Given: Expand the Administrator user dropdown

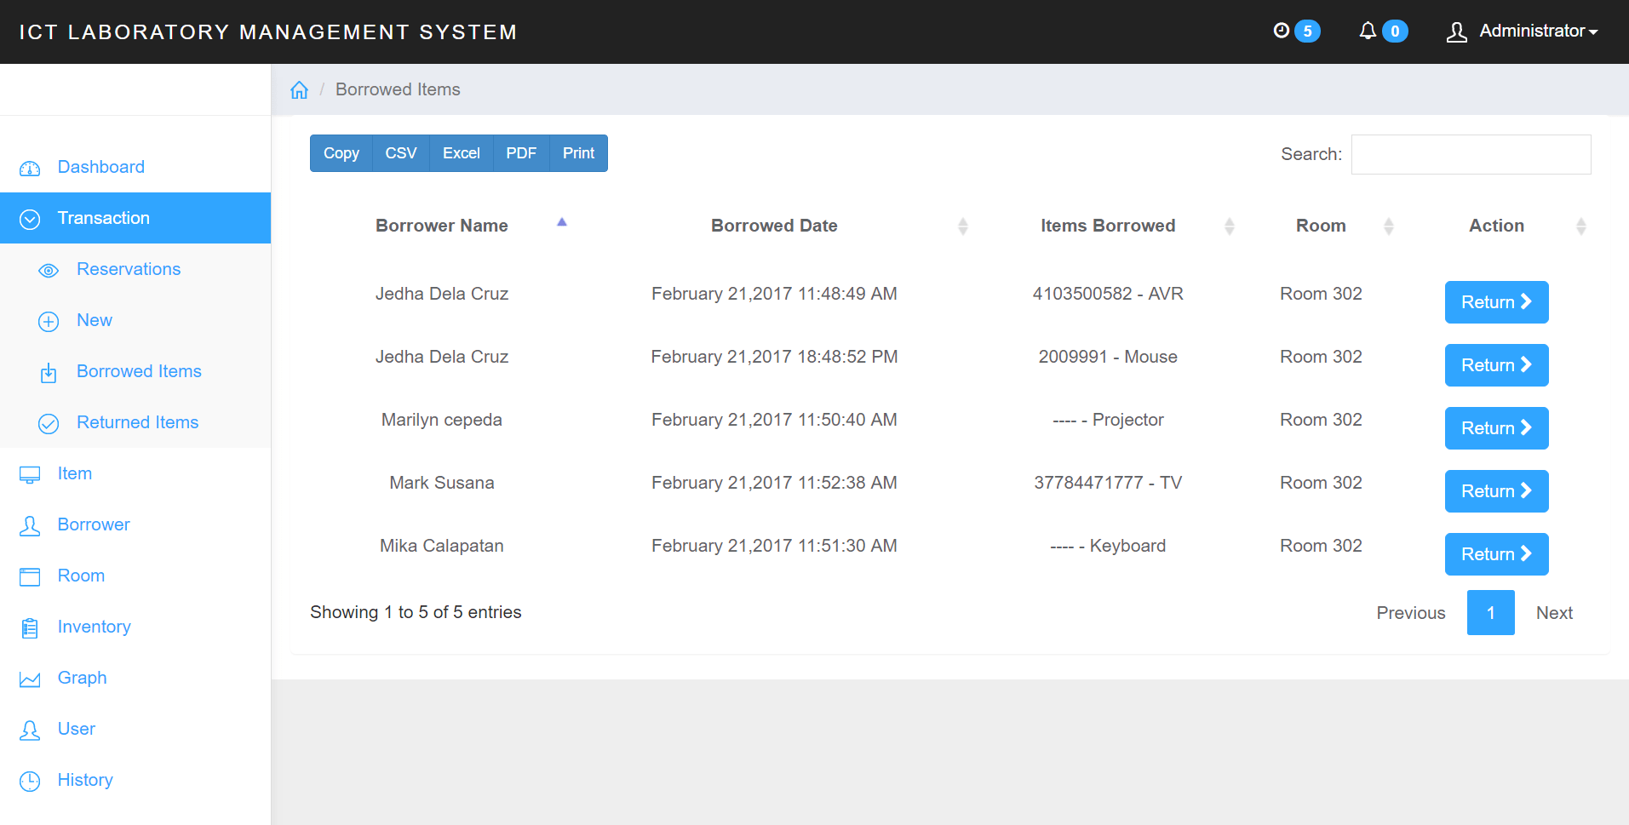Looking at the screenshot, I should pos(1522,32).
